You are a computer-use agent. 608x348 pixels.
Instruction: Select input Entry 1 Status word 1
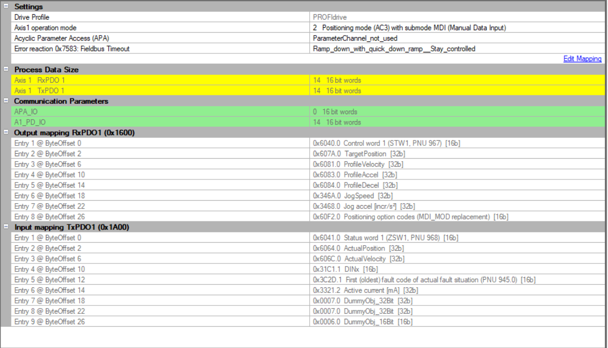[x=385, y=238]
